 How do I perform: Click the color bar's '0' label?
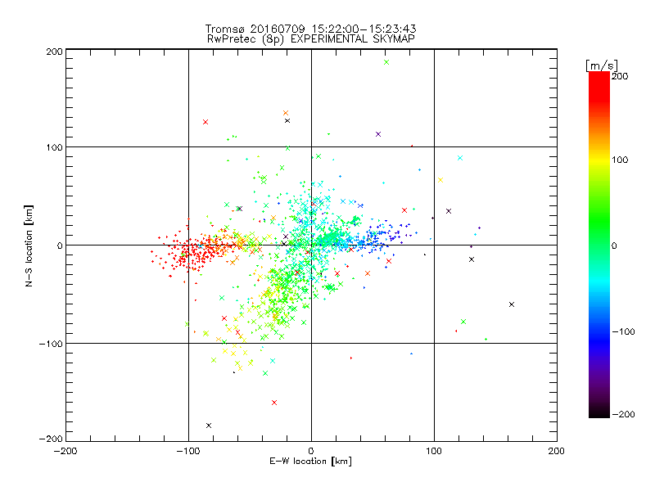point(614,245)
